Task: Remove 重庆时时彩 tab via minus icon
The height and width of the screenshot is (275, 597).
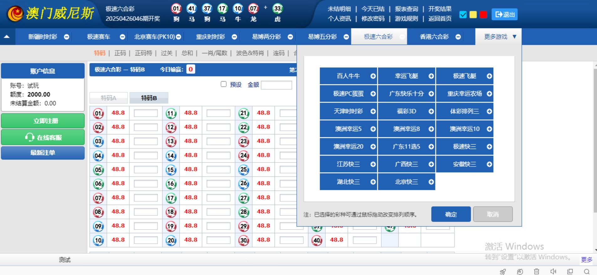Action: [234, 37]
